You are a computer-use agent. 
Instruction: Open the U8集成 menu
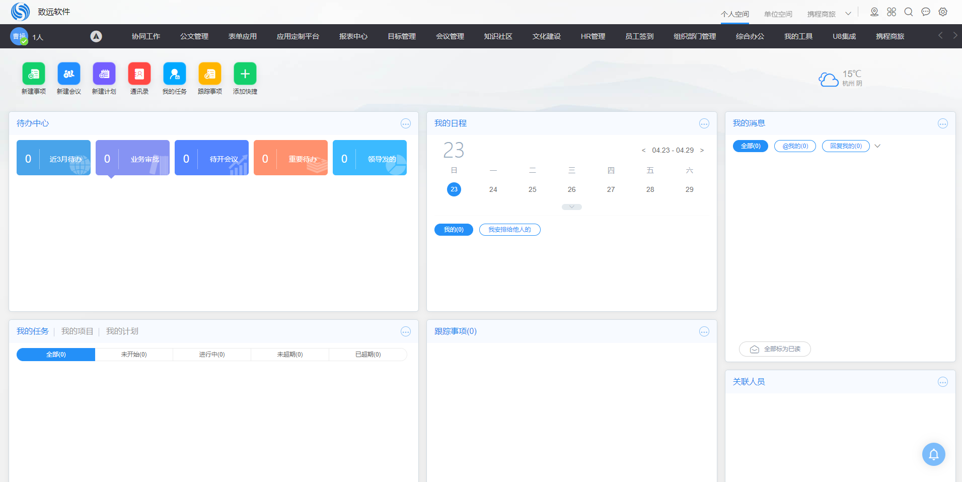pos(844,36)
